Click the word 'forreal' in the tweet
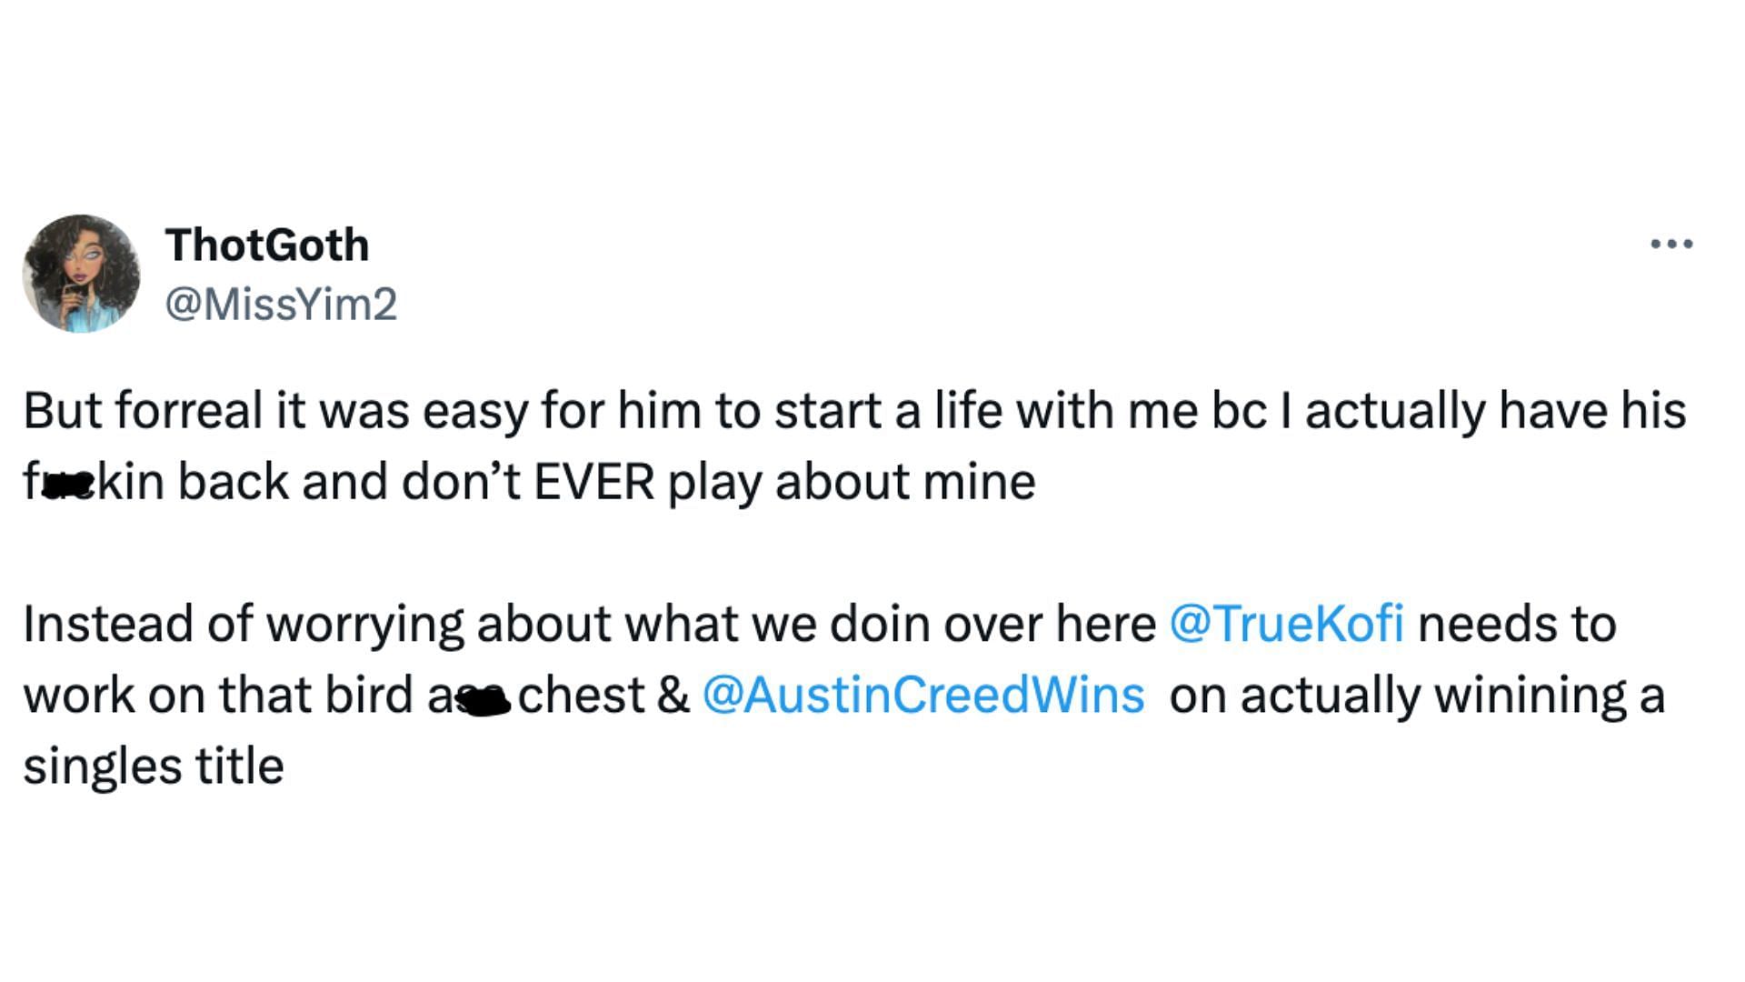 tap(190, 411)
